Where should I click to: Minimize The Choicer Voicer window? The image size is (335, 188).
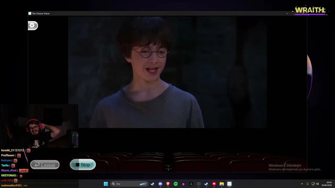tap(287, 13)
